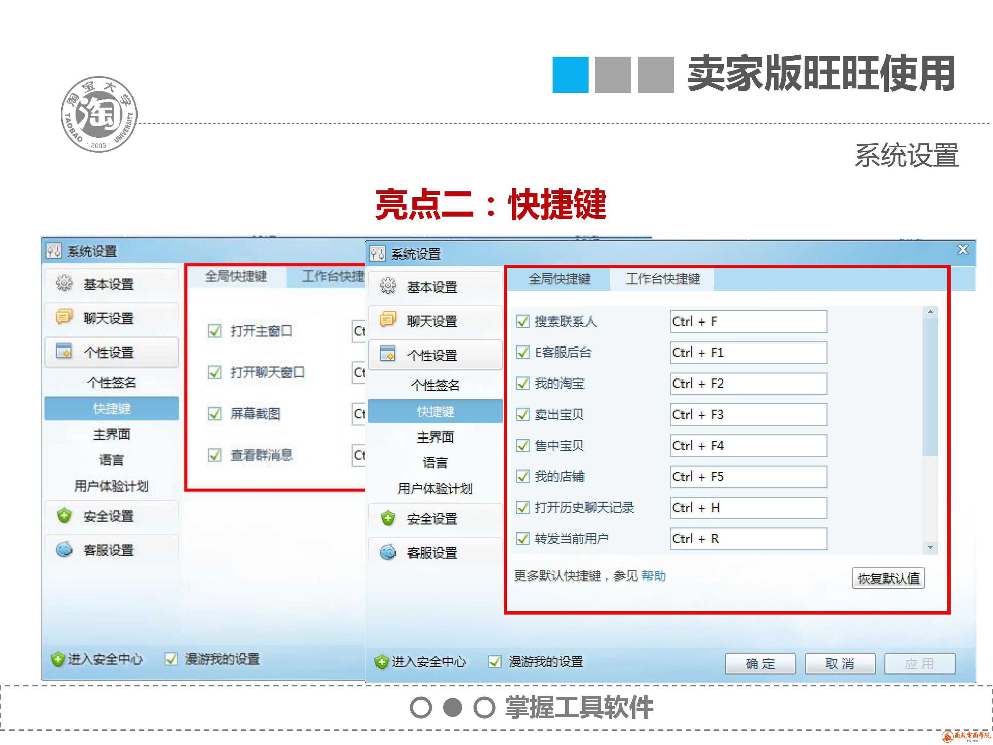The image size is (993, 745).
Task: Click the 个性设置 window icon in right dialog
Action: point(388,353)
